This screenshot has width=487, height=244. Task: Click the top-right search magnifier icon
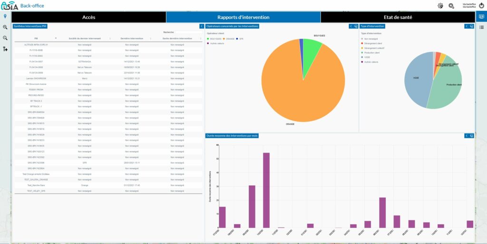click(x=451, y=6)
